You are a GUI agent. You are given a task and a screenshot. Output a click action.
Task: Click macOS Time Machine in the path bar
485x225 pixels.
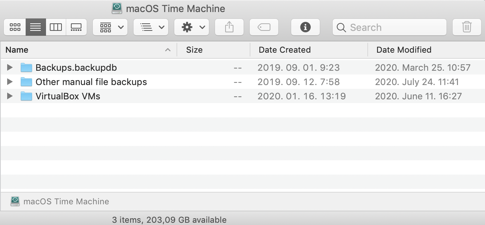tap(66, 201)
